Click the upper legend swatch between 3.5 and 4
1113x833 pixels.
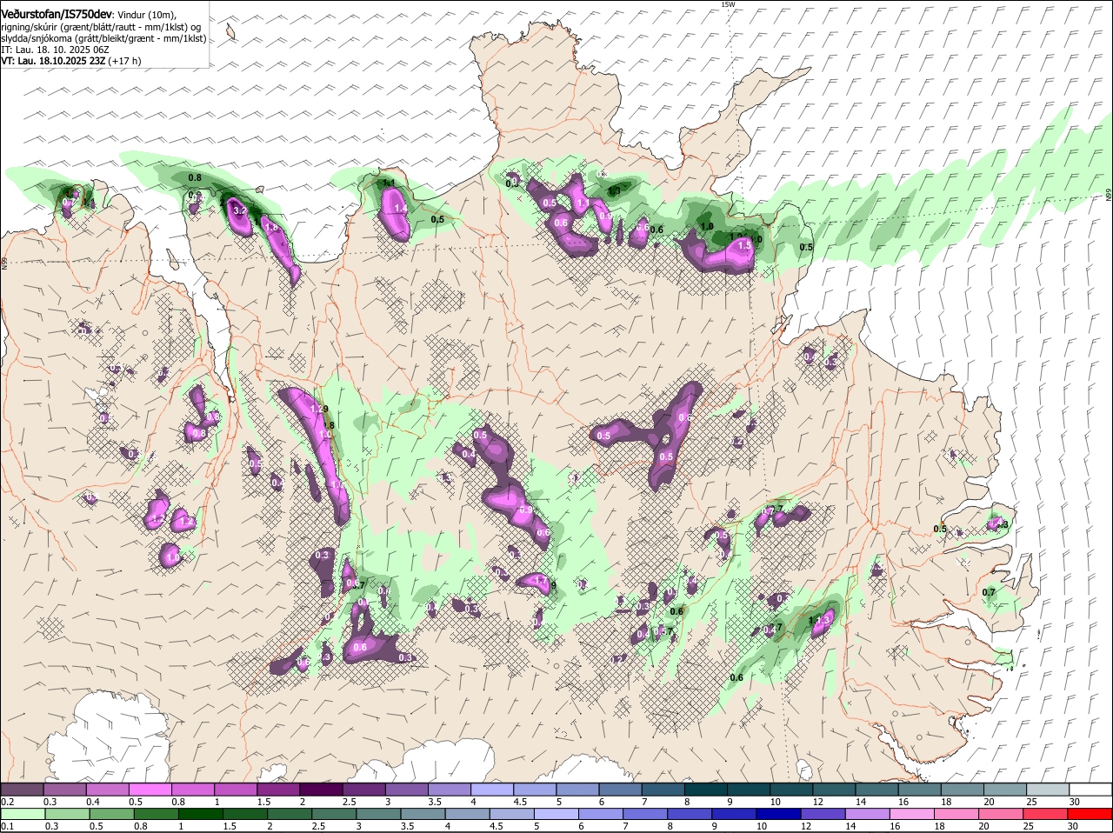click(x=449, y=789)
